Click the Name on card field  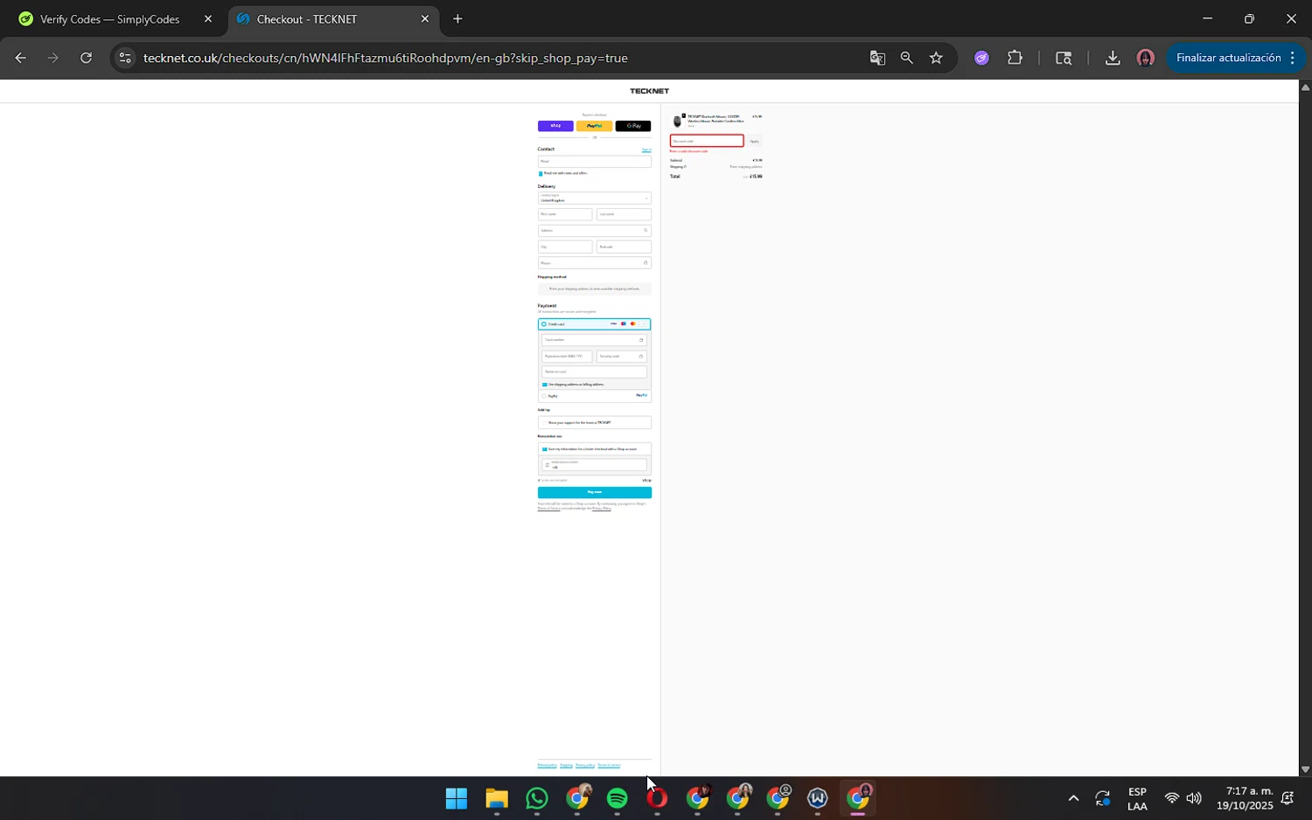tap(594, 372)
